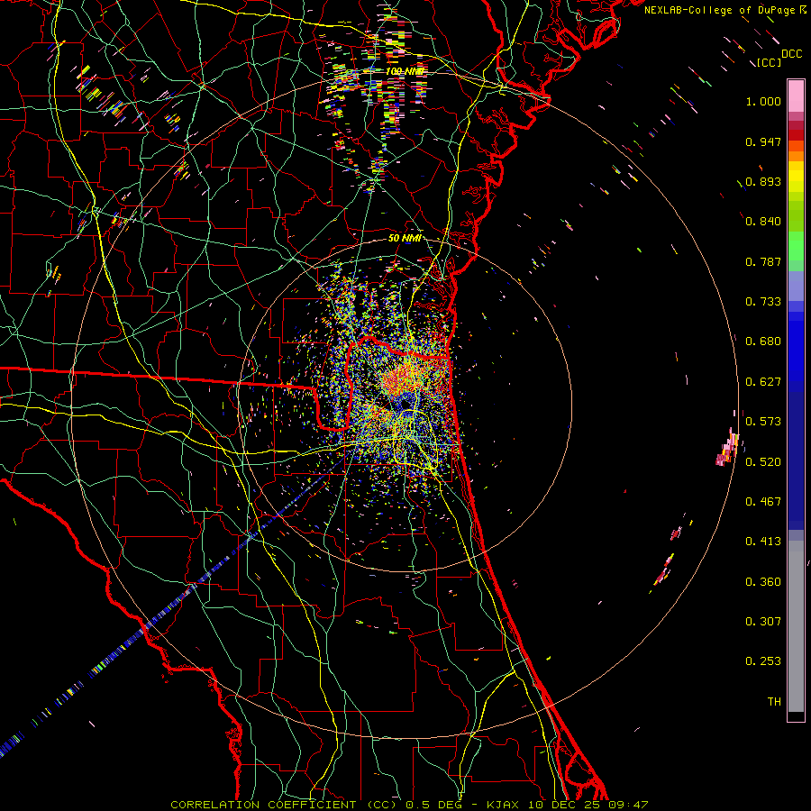Click the 0.840 scale label

(x=763, y=222)
